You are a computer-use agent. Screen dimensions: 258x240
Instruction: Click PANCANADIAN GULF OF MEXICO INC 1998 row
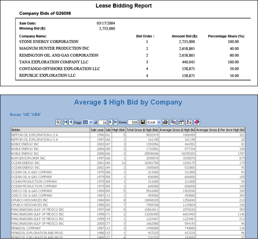pyautogui.click(x=128, y=214)
